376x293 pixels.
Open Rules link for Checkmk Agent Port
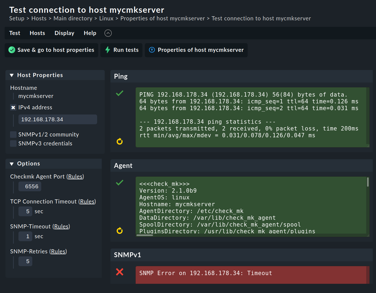point(75,177)
